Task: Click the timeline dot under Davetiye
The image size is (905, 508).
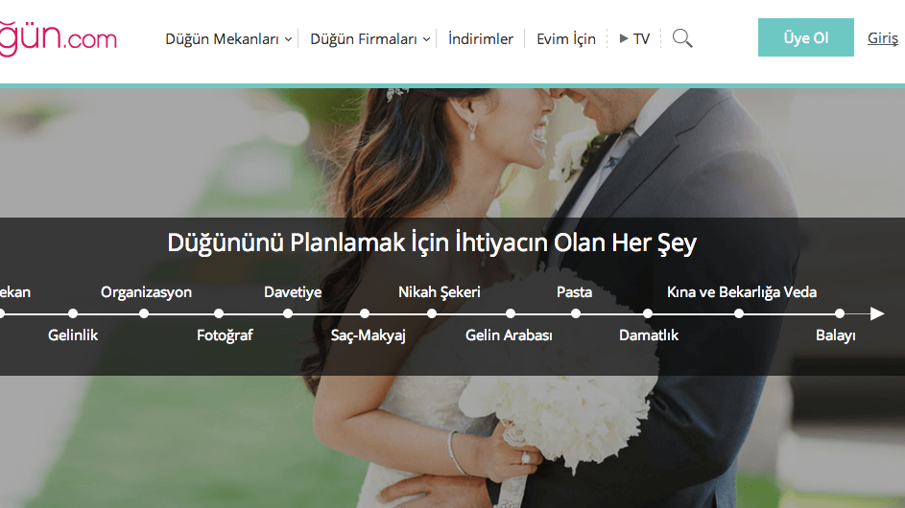Action: [x=288, y=313]
